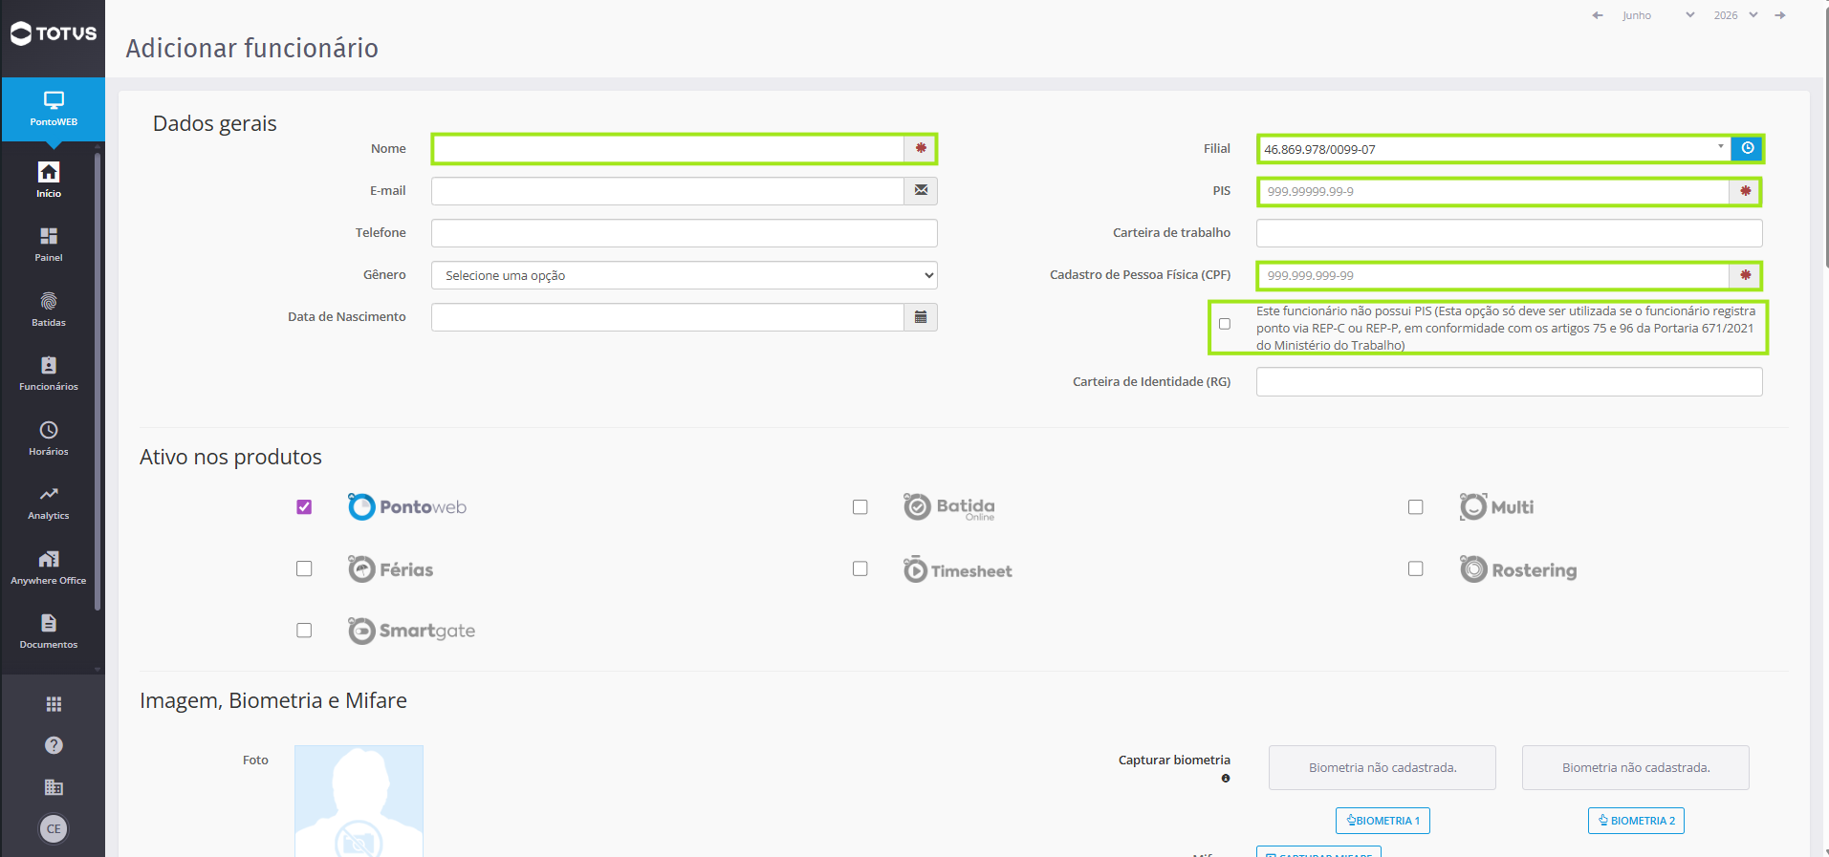The width and height of the screenshot is (1829, 857).
Task: Click into the Telefone field
Action: 684,233
